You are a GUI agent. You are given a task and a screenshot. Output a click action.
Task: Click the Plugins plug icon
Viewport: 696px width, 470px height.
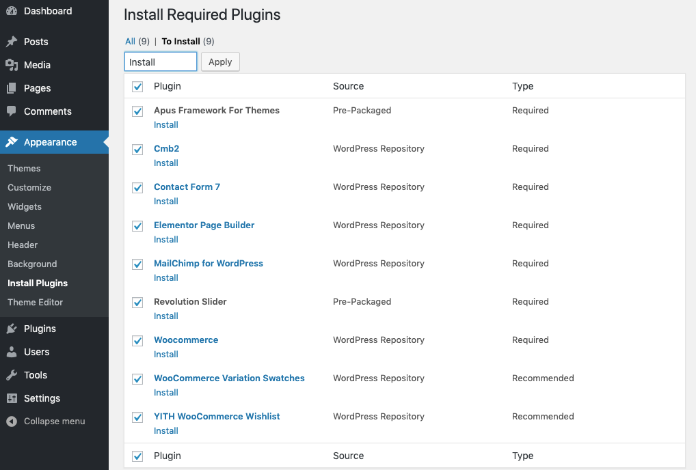click(12, 329)
